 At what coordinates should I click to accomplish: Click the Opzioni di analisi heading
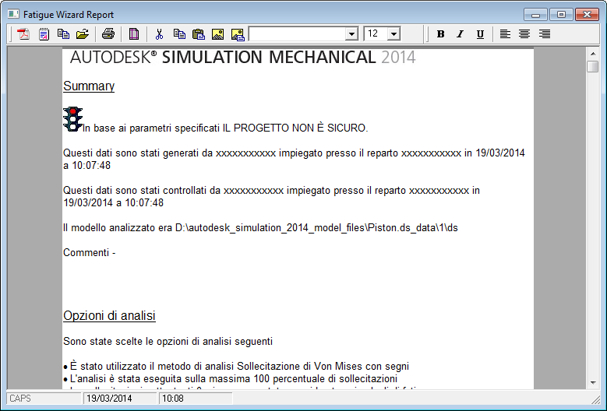109,315
